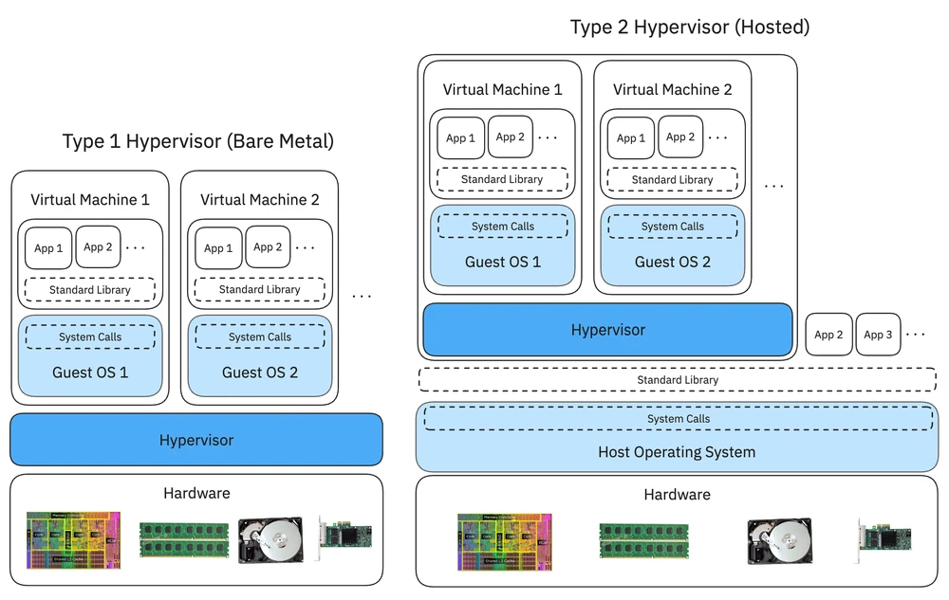Toggle System Calls inside Host Operating System
Viewport: 949px width, 600px height.
click(678, 418)
